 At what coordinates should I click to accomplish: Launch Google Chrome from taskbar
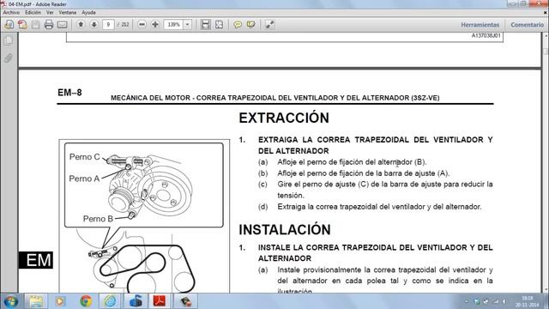86,301
